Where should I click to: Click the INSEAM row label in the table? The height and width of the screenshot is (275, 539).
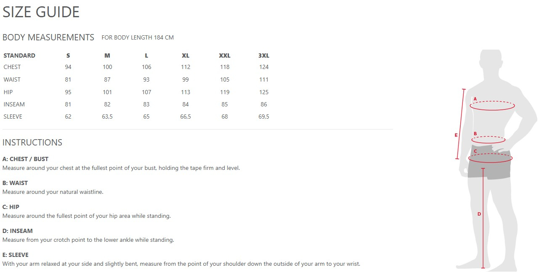(x=14, y=104)
